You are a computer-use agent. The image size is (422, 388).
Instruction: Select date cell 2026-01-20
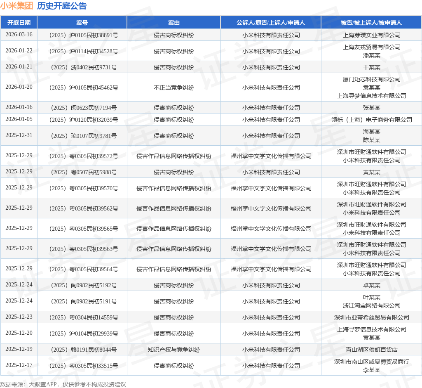(19, 87)
